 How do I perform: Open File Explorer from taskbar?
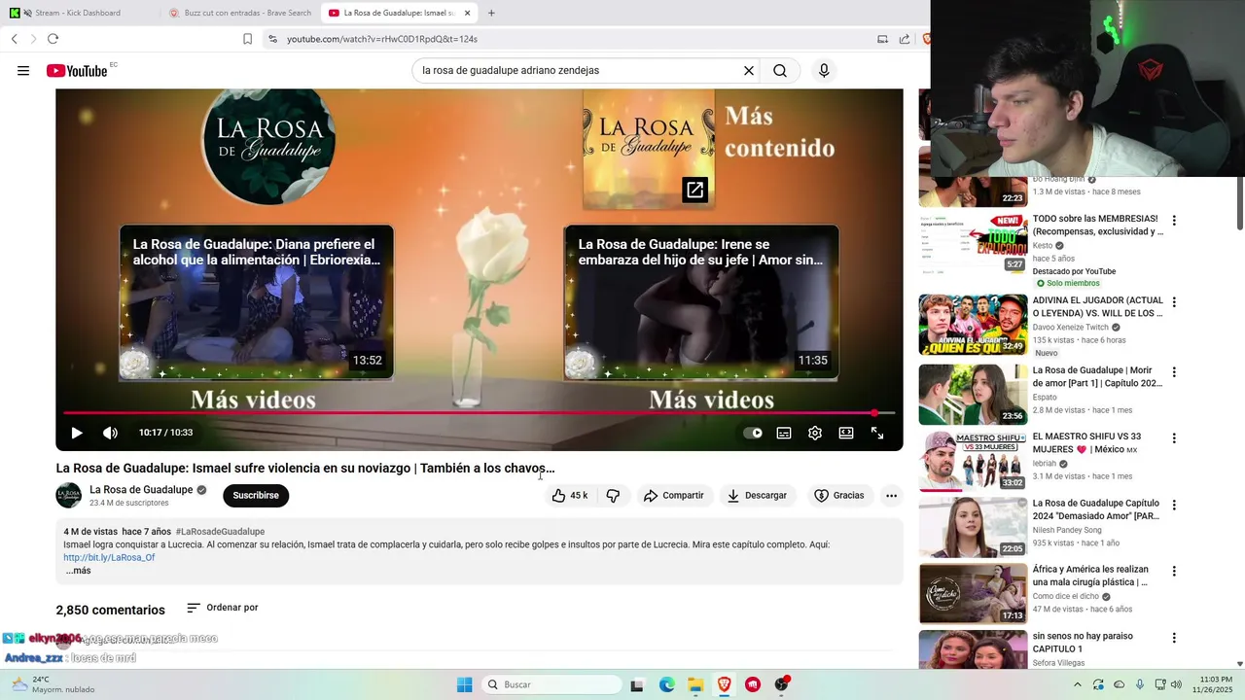[x=695, y=684]
